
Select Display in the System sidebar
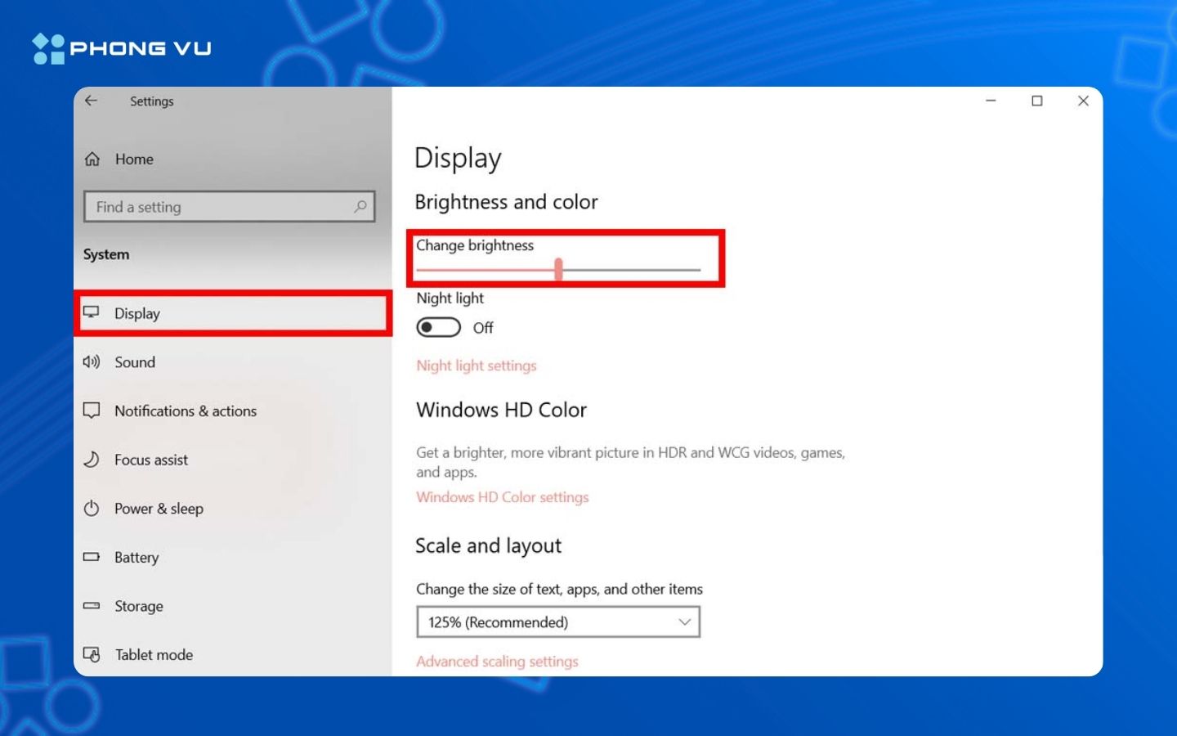(137, 313)
